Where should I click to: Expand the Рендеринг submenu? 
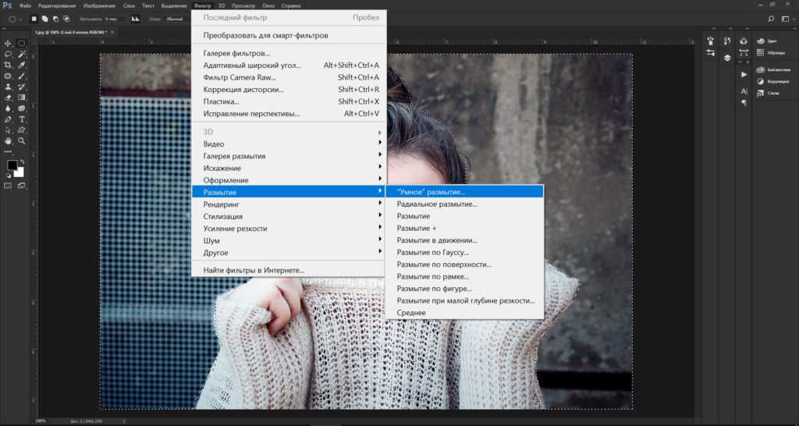click(x=289, y=204)
